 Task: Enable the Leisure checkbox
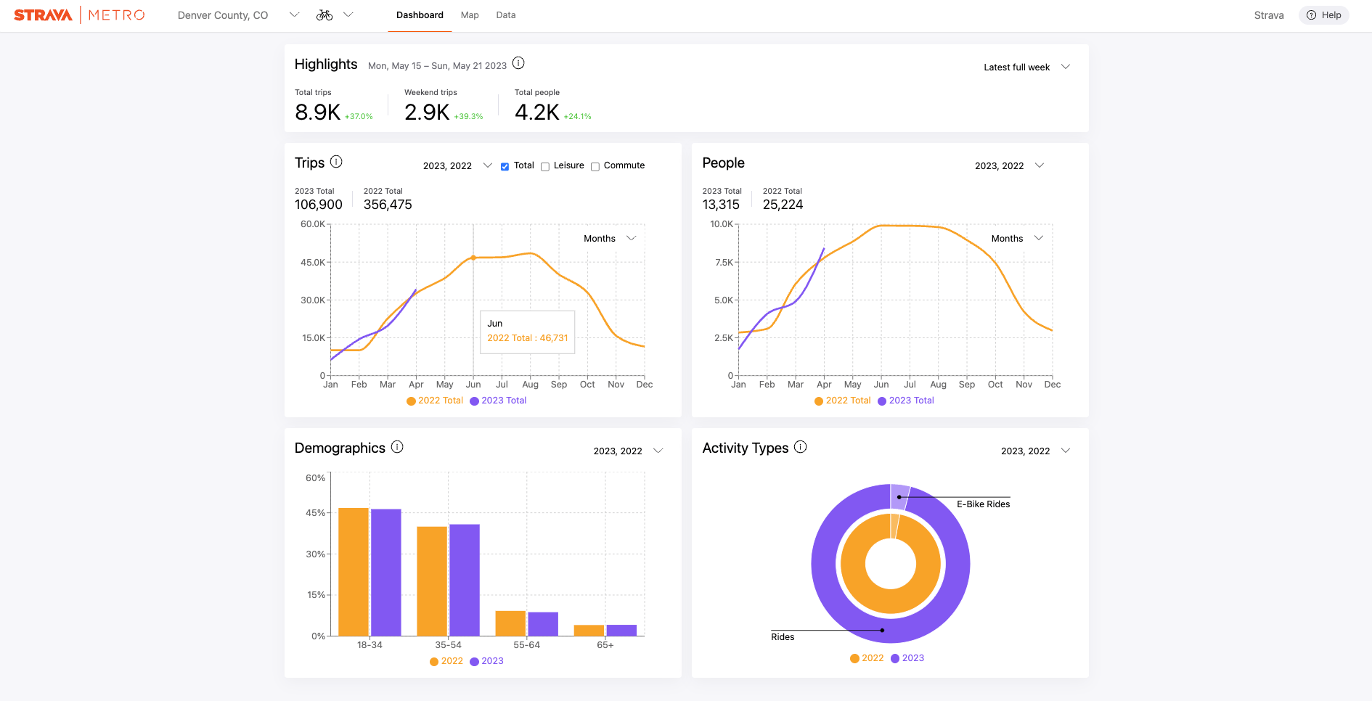tap(545, 166)
